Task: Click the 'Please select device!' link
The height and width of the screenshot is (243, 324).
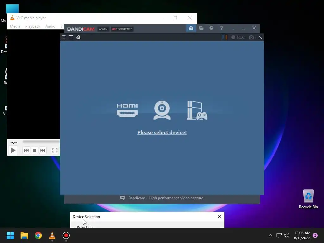Action: tap(162, 133)
